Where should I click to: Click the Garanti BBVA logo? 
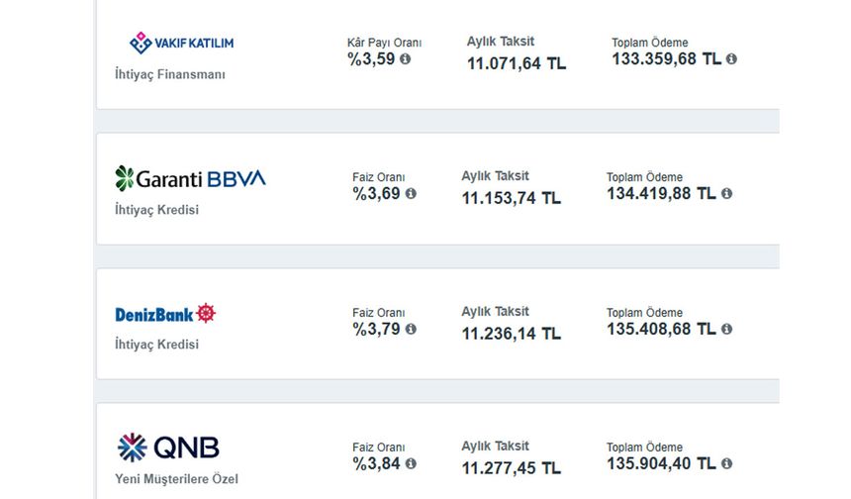190,178
